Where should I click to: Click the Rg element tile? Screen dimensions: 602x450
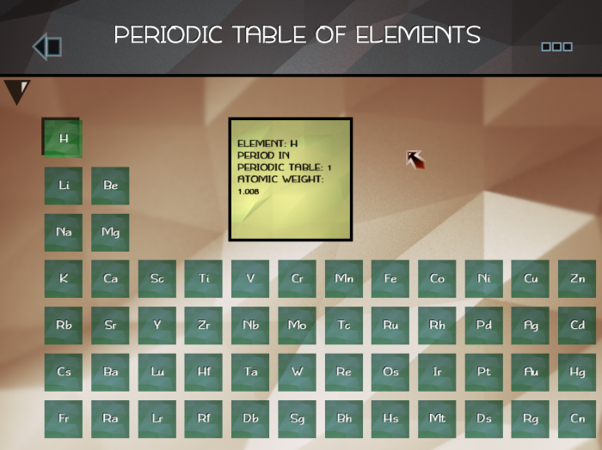(x=531, y=419)
